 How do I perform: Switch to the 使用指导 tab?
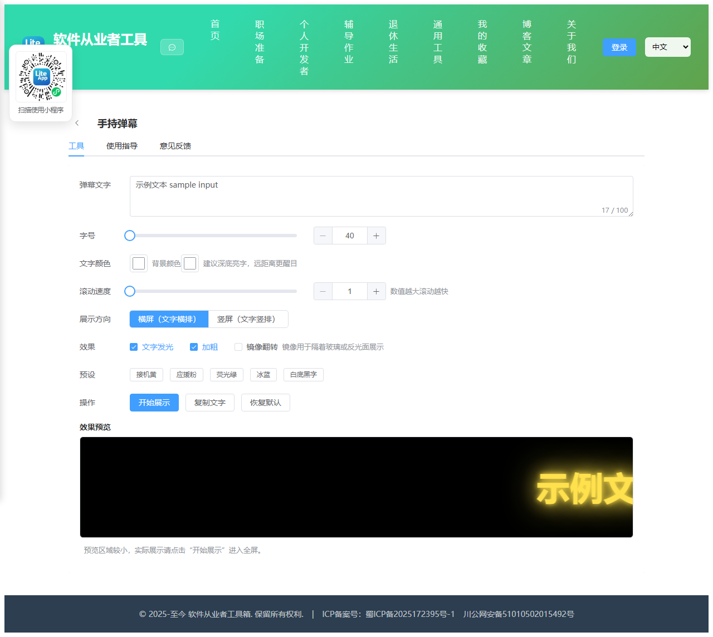tap(122, 146)
